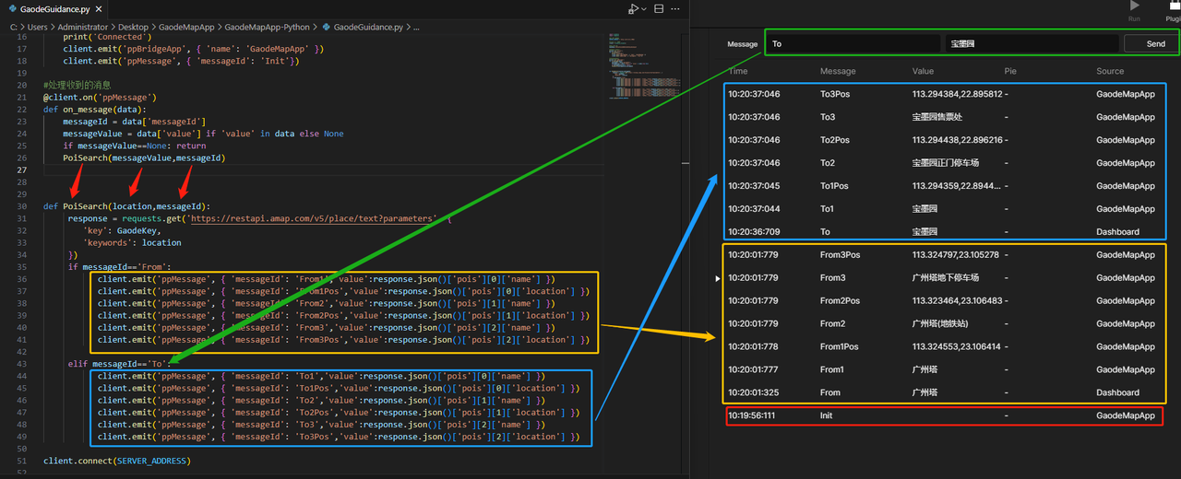Viewport: 1181px width, 479px height.
Task: Click the Time column header
Action: [738, 71]
